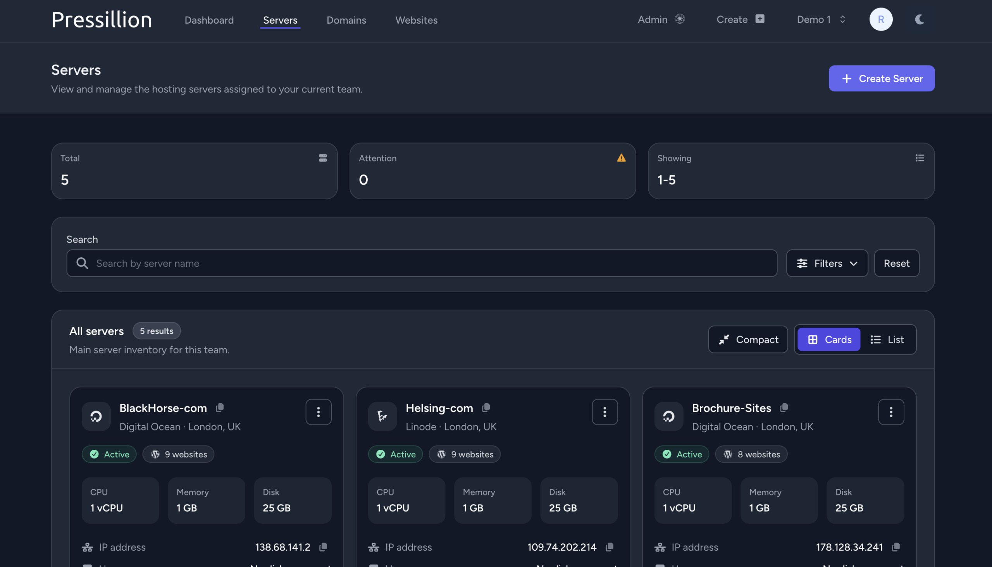Click the Admin gear icon
The width and height of the screenshot is (992, 567).
coord(680,19)
